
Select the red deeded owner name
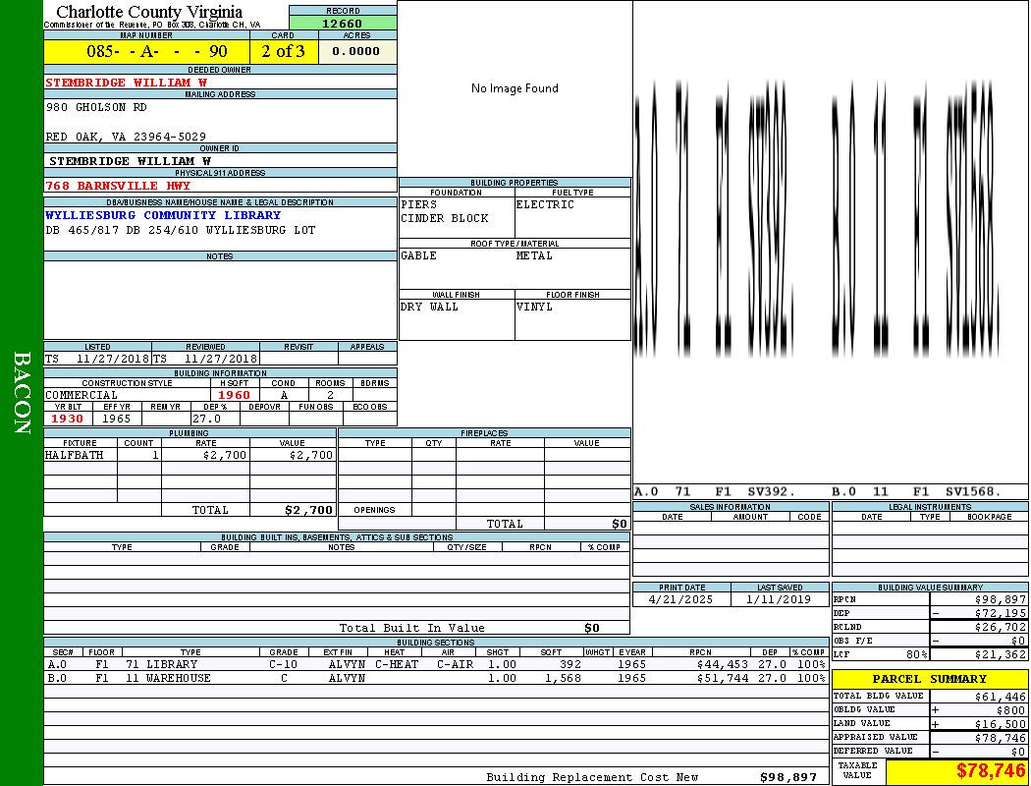coord(126,83)
